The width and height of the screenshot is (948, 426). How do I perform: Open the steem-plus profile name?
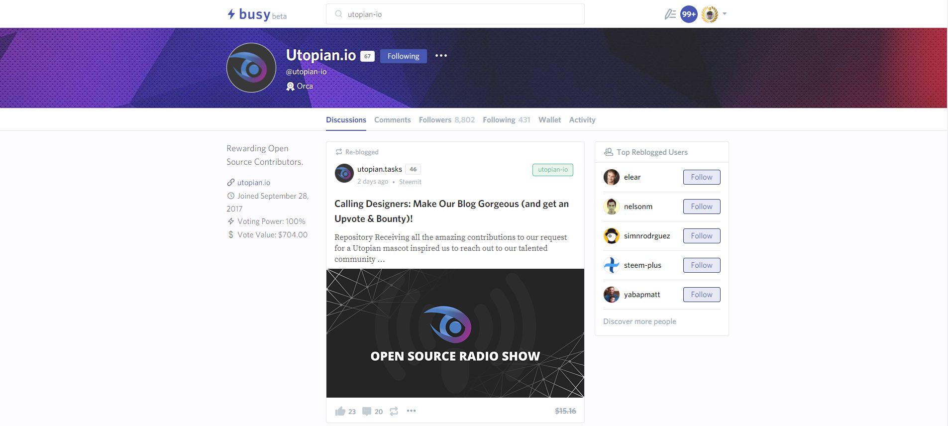click(642, 265)
